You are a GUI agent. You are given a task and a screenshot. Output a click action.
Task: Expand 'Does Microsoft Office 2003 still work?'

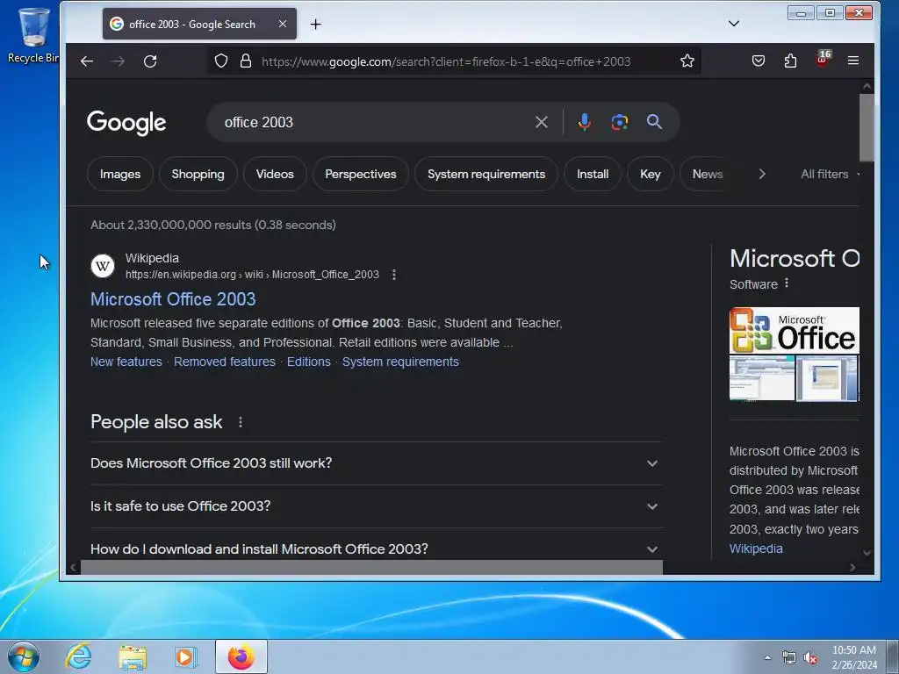point(376,463)
